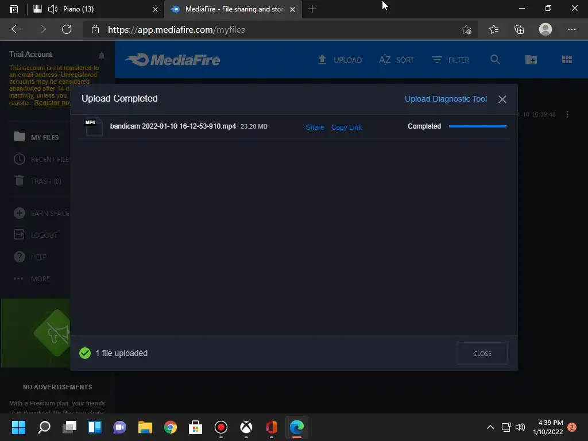Switch to grid view icon
588x441 pixels.
(x=567, y=60)
